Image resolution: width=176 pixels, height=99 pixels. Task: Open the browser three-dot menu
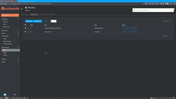tap(175, 4)
